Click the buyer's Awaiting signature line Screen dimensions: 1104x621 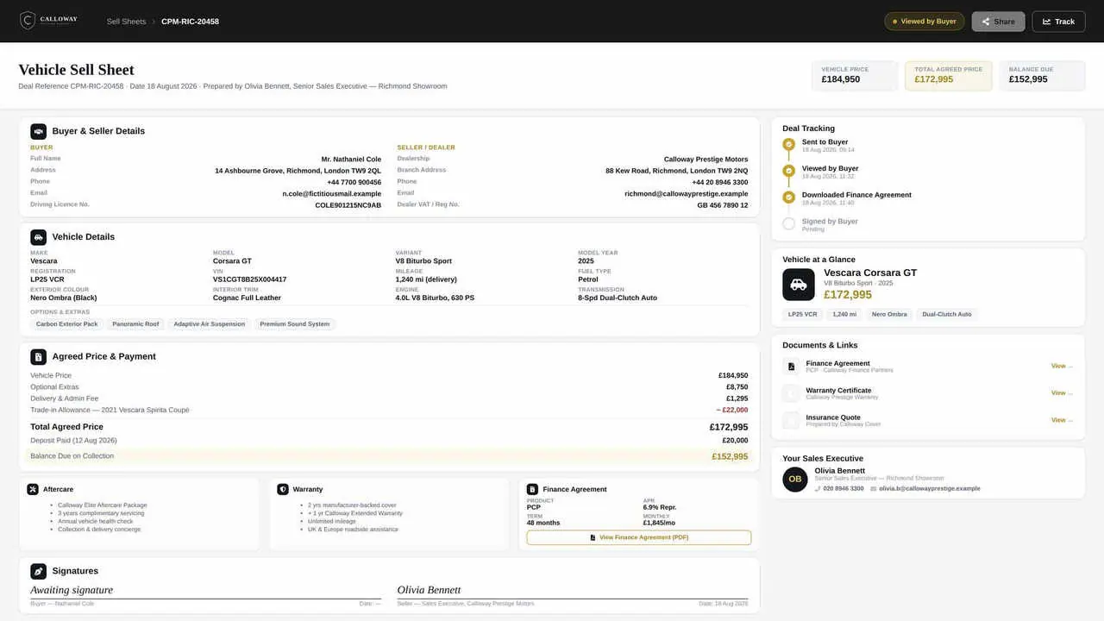[x=205, y=591]
